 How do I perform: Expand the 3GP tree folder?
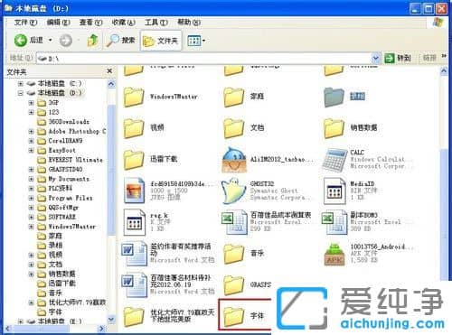(x=31, y=103)
